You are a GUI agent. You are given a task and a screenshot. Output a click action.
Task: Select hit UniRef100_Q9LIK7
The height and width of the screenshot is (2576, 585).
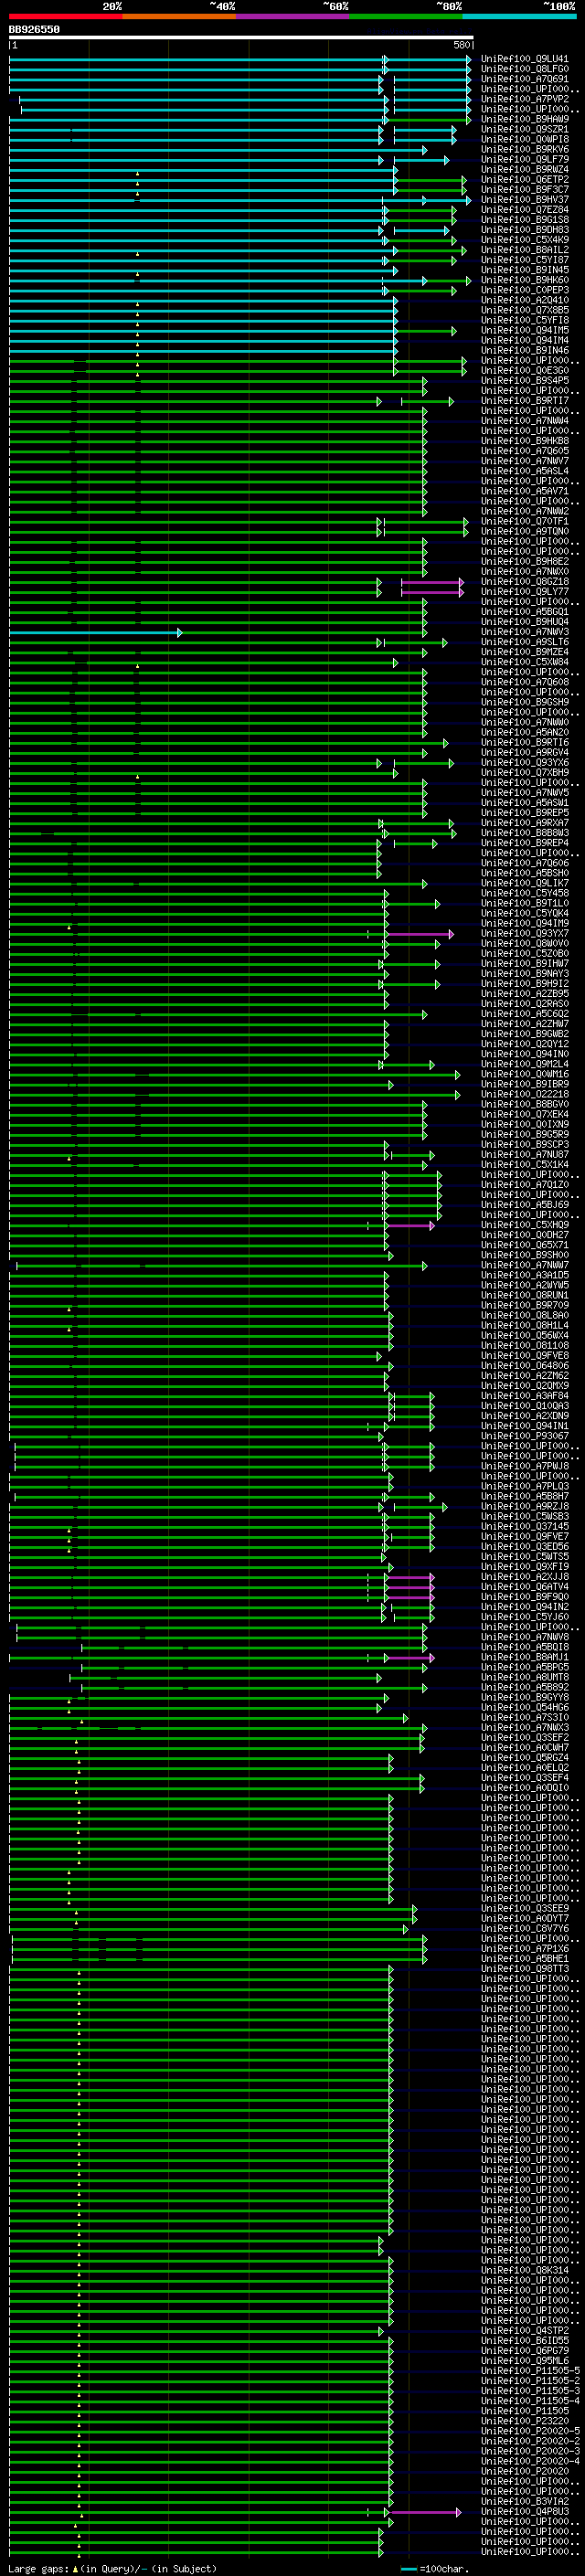point(525,883)
